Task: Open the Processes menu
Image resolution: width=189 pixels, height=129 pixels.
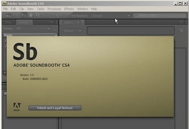Action: [x=54, y=9]
